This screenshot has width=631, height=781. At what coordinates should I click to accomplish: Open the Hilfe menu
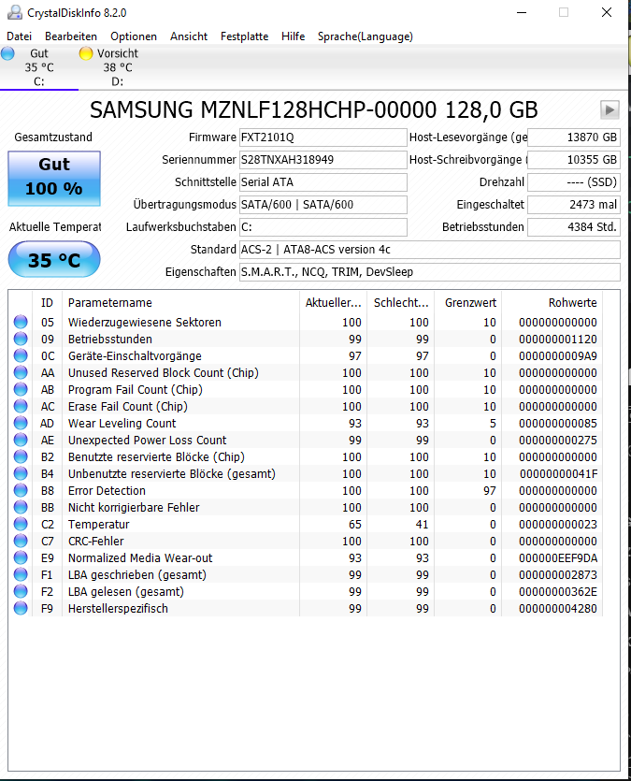294,36
